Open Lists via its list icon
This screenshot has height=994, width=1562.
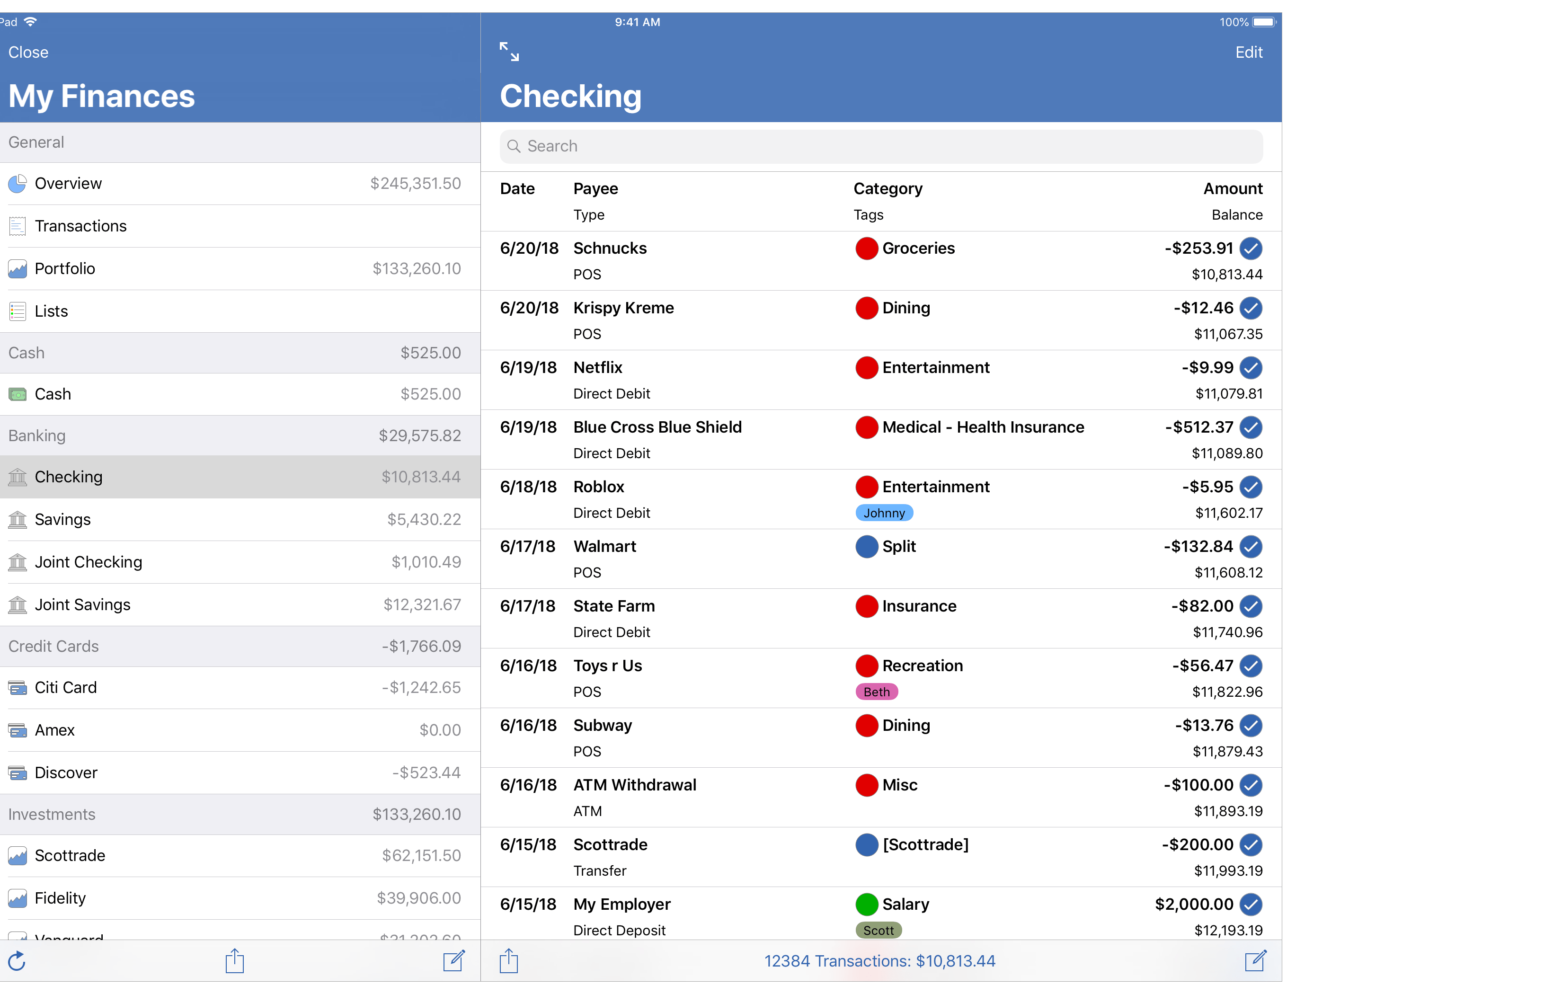18,311
